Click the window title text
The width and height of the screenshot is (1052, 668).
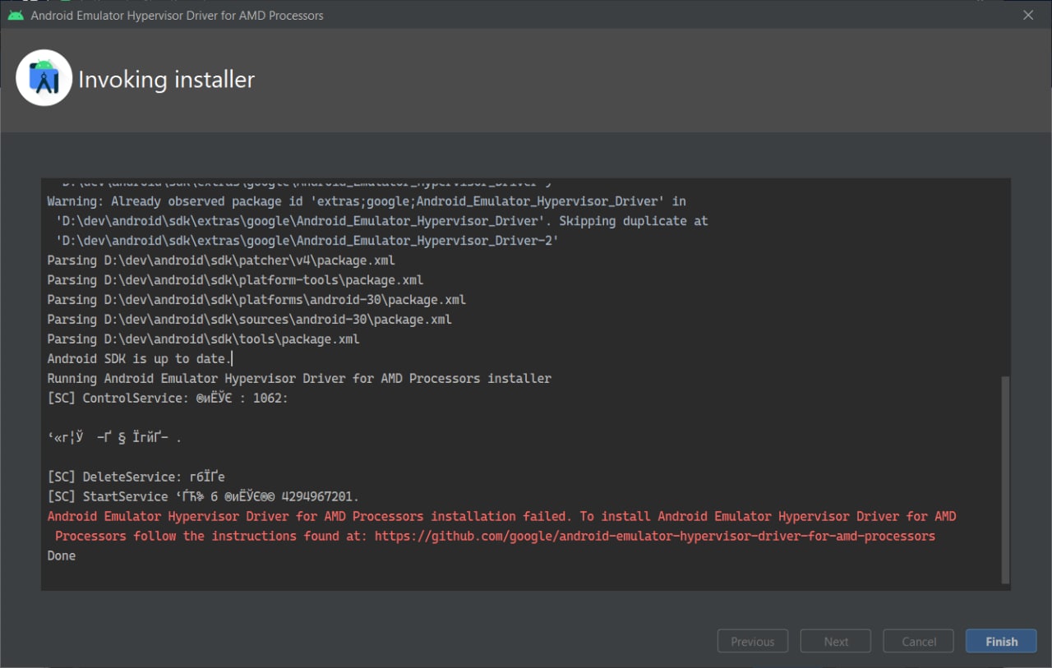pos(177,16)
